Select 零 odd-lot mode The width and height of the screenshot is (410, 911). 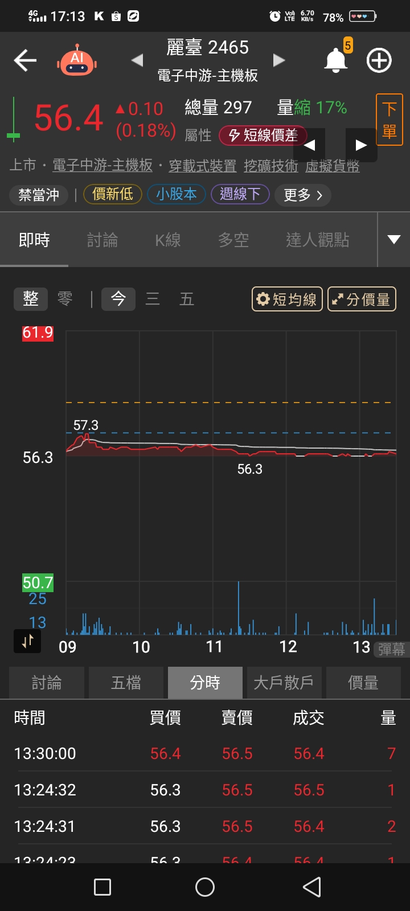(x=65, y=299)
